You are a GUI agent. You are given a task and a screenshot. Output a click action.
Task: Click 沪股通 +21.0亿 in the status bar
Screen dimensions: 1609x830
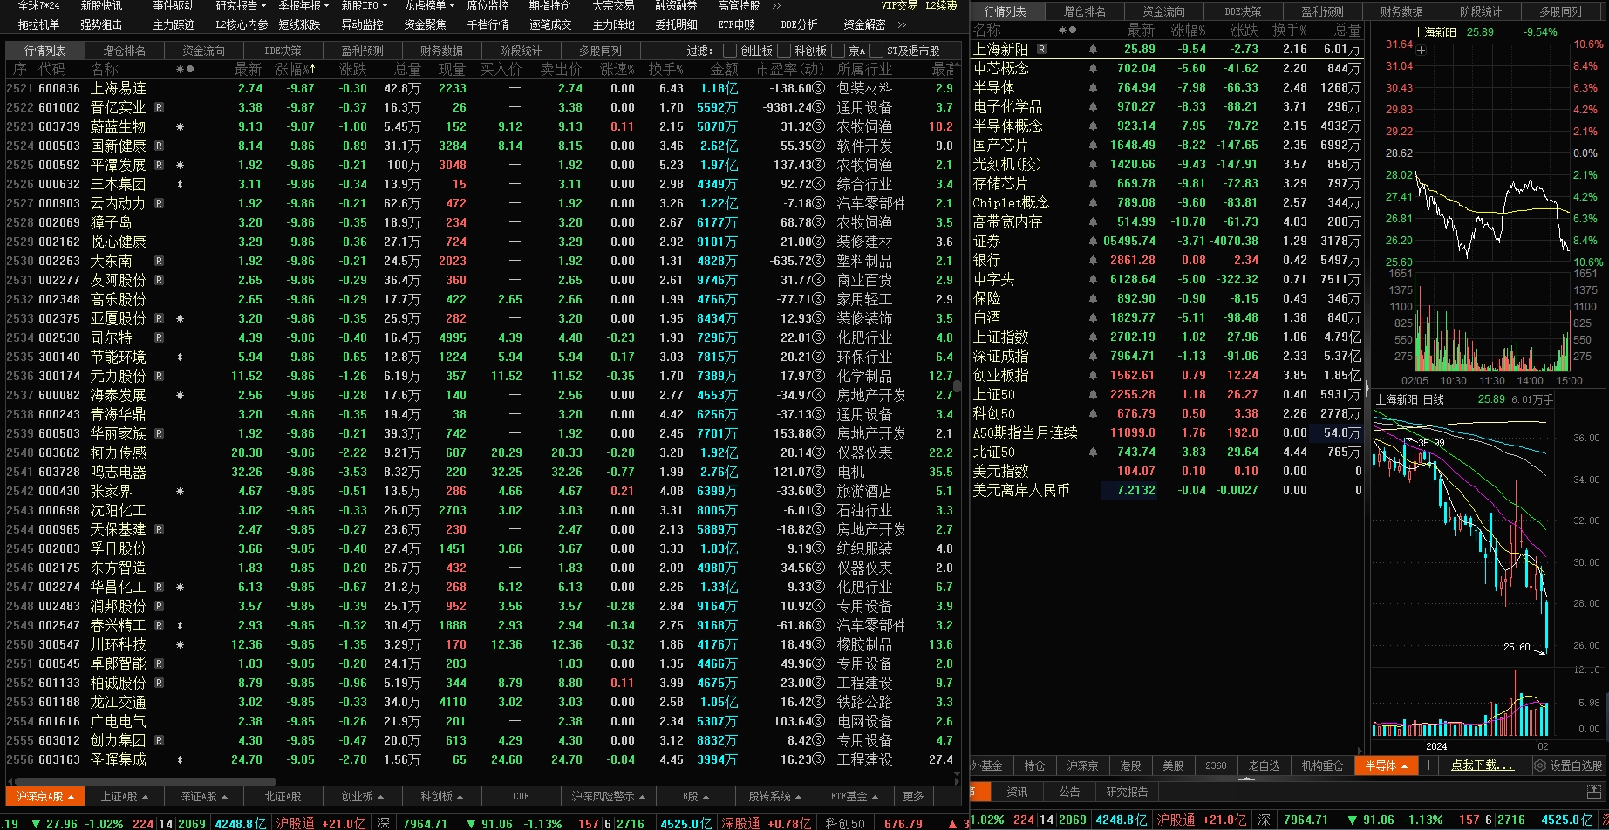click(x=321, y=822)
